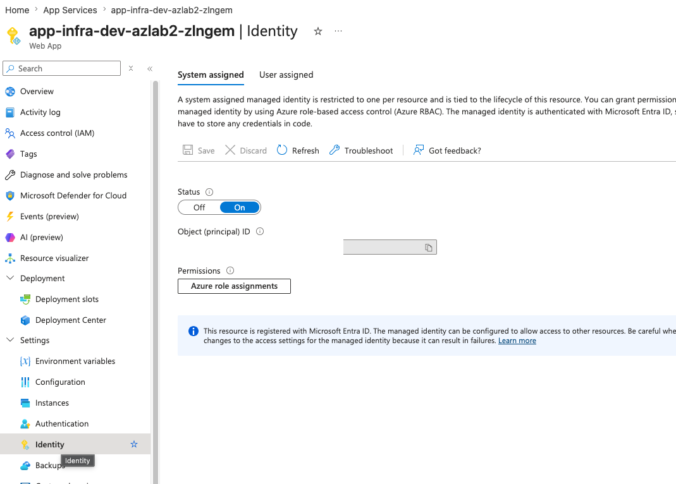Open the Troubleshoot tool
Image resolution: width=676 pixels, height=484 pixels.
coord(361,150)
